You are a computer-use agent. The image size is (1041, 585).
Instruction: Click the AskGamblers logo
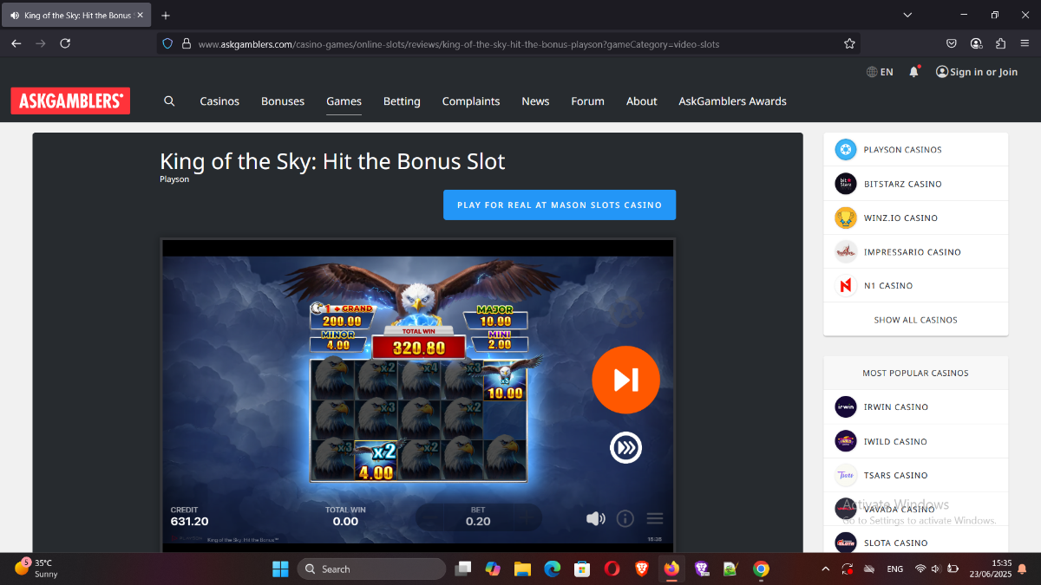tap(70, 101)
